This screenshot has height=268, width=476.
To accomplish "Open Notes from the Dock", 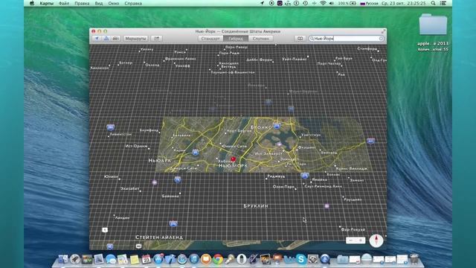I will pos(135,259).
